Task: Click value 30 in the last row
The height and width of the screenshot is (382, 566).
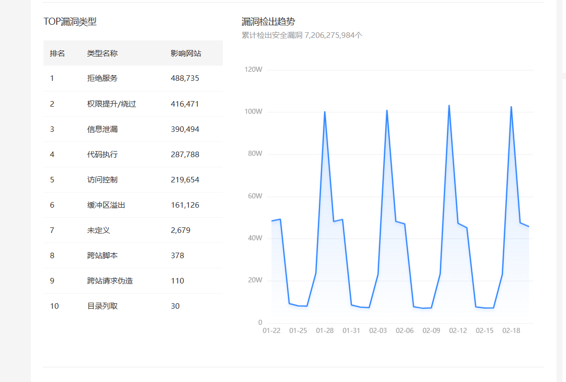Action: click(175, 306)
